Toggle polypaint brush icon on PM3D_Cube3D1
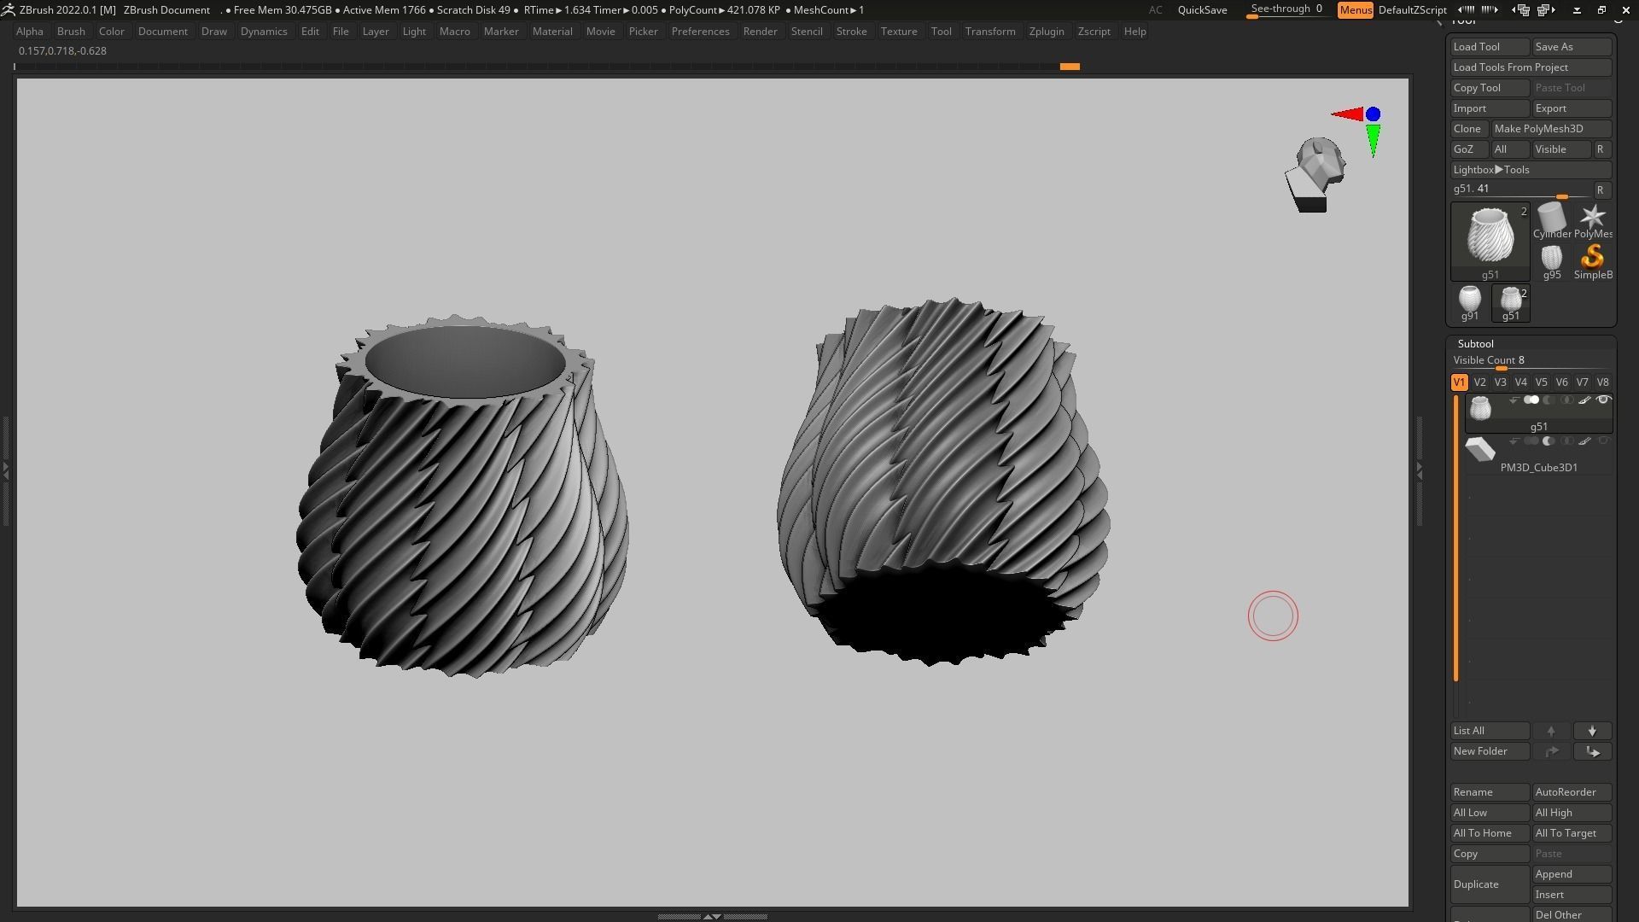 [x=1584, y=441]
